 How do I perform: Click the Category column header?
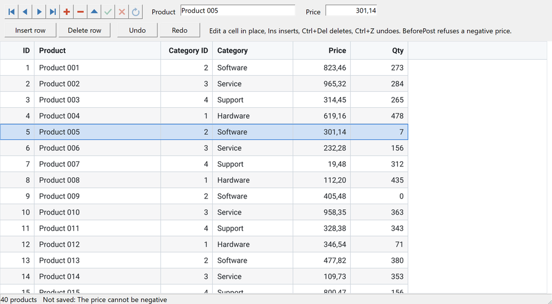pos(253,50)
